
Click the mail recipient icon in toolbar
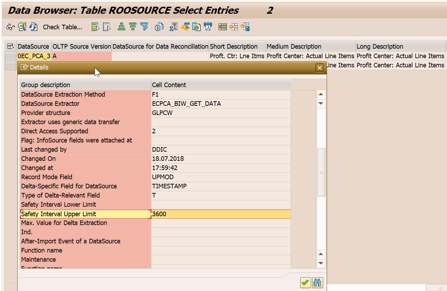tap(208, 27)
